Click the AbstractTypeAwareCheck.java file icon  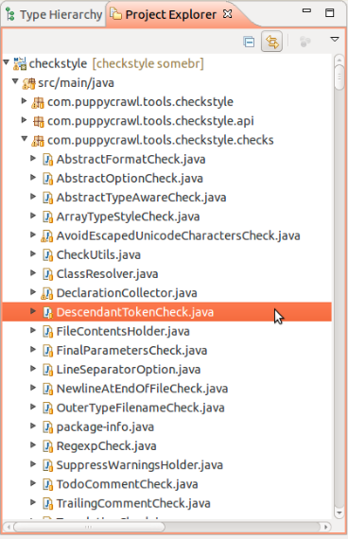(47, 198)
